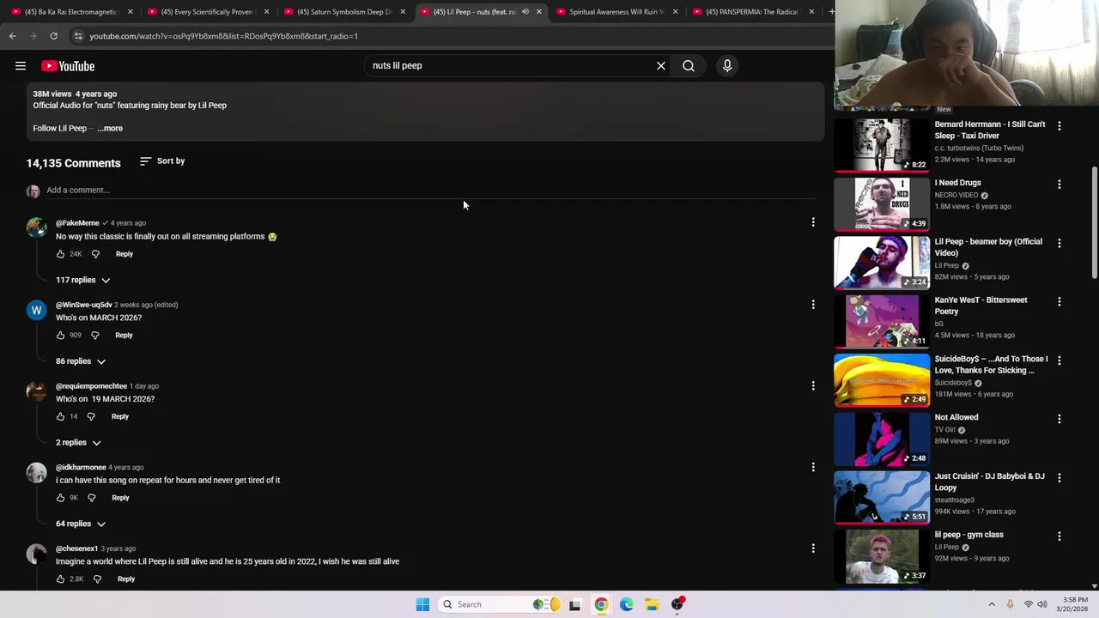Open more options for I Need Drugs video

(x=1060, y=184)
